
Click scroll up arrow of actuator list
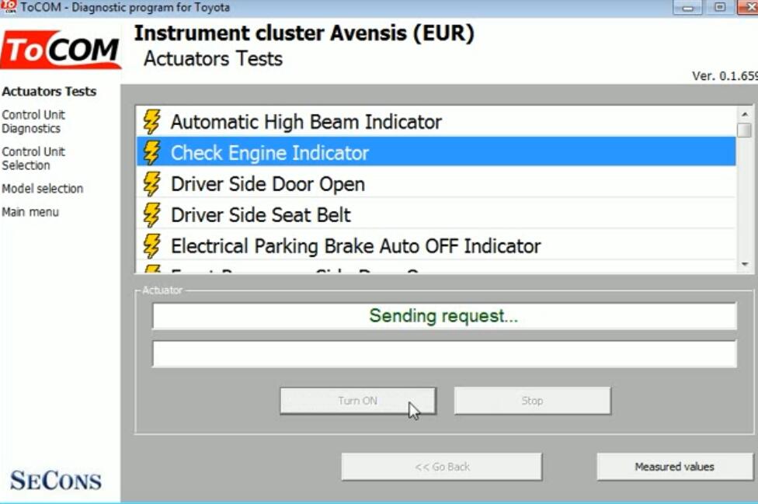coord(745,114)
